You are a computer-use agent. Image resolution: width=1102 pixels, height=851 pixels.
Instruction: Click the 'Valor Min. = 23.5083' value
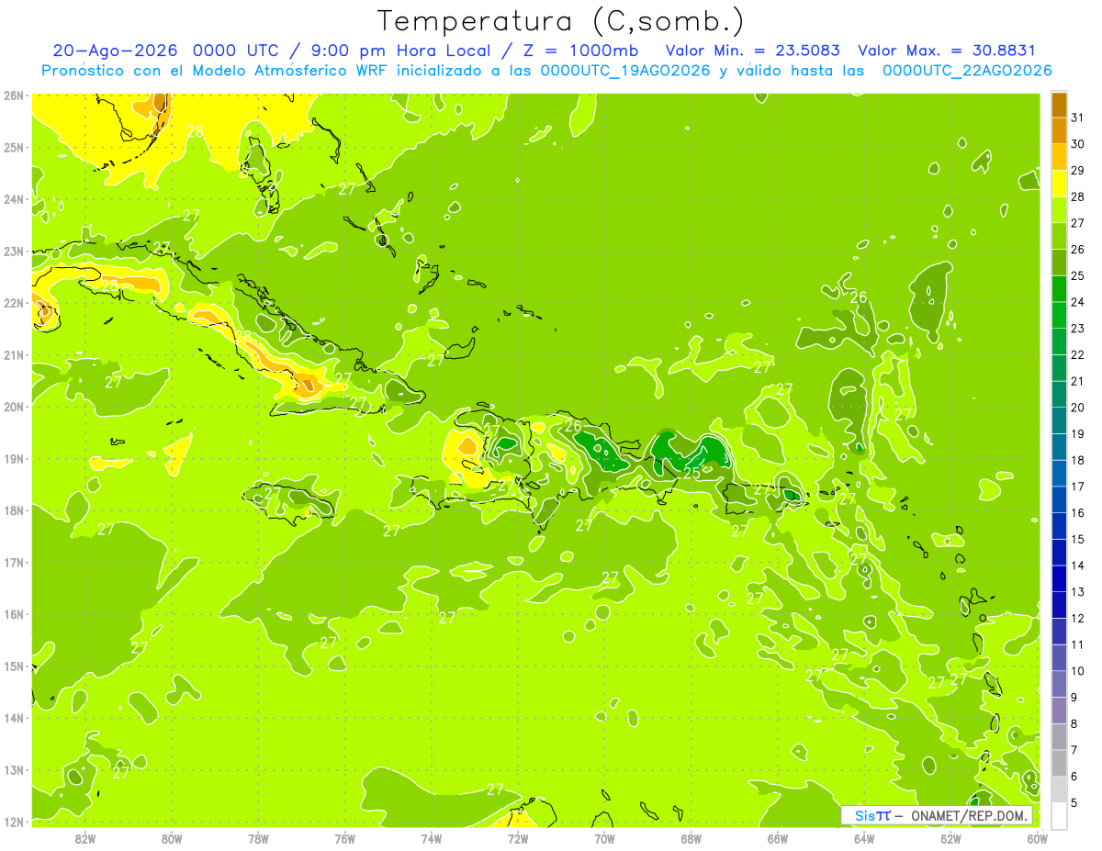pos(753,50)
